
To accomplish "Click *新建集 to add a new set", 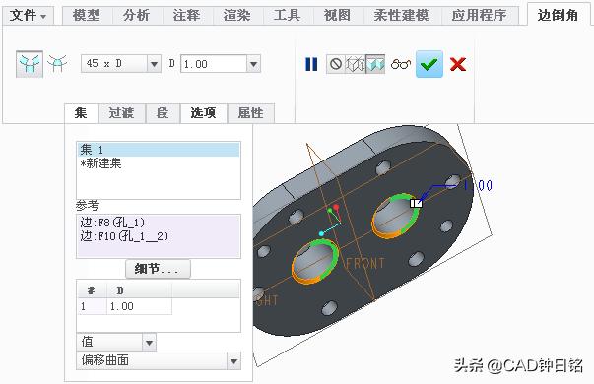I will coord(100,163).
